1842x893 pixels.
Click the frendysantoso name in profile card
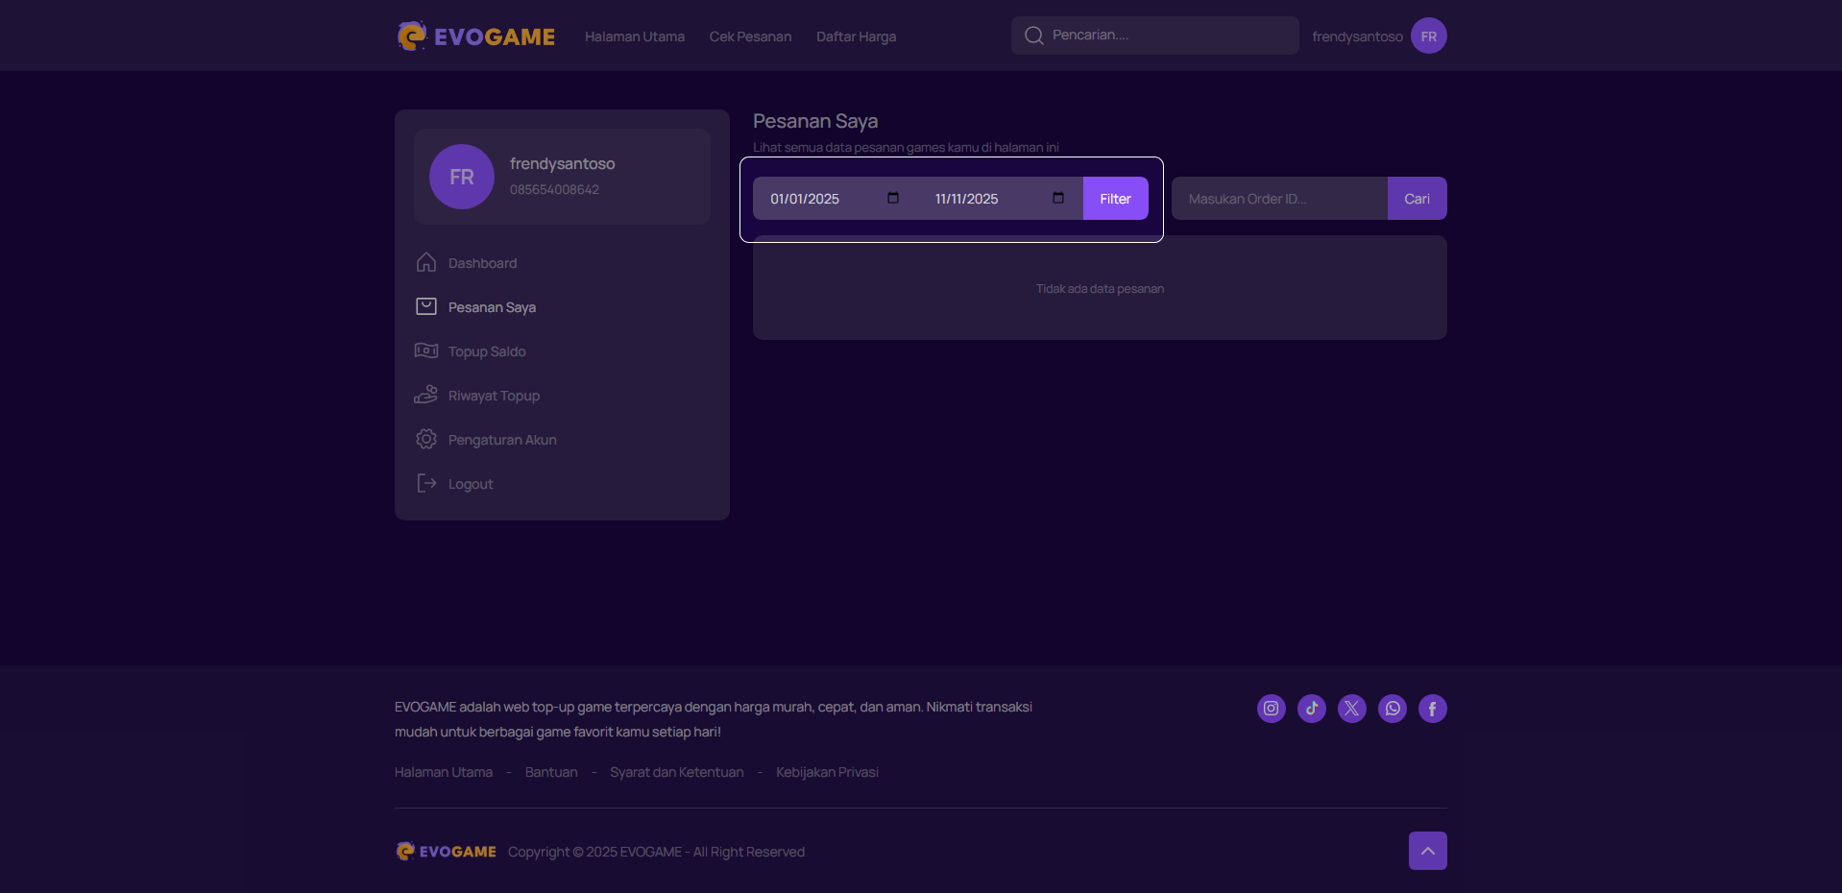[562, 163]
